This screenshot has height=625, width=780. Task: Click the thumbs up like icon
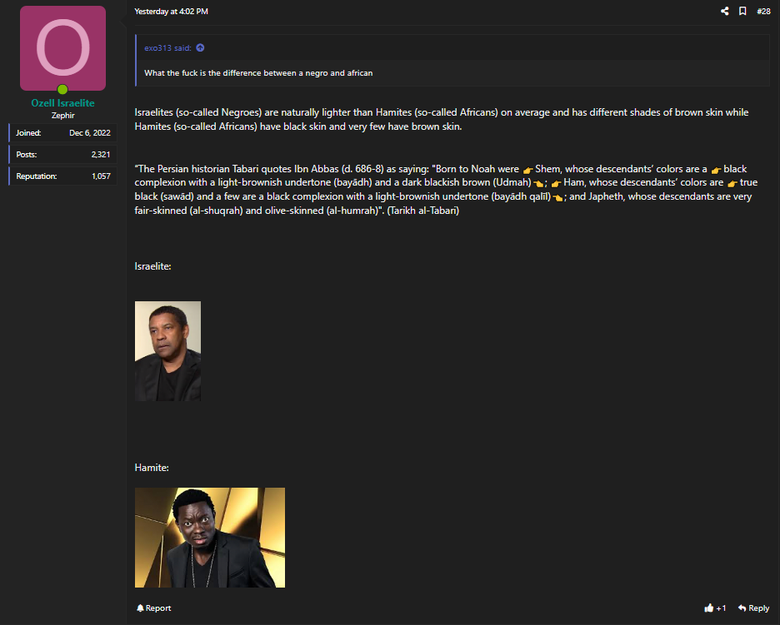(709, 608)
